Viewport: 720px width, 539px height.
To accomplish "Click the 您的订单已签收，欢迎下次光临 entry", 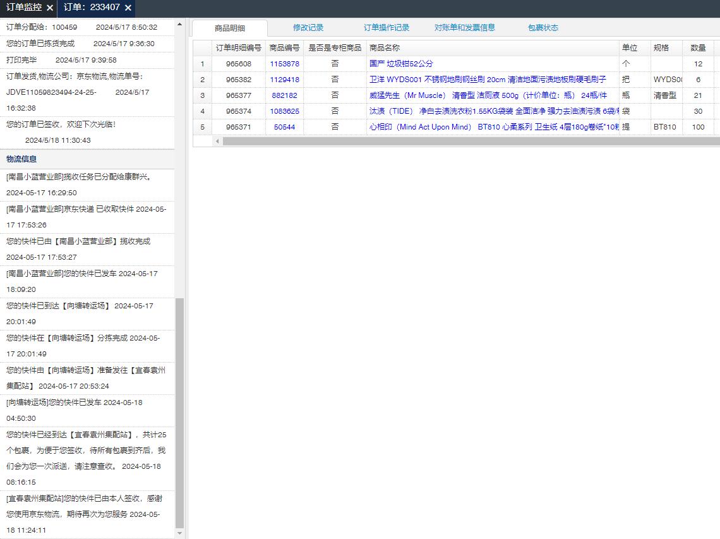I will tap(87, 132).
